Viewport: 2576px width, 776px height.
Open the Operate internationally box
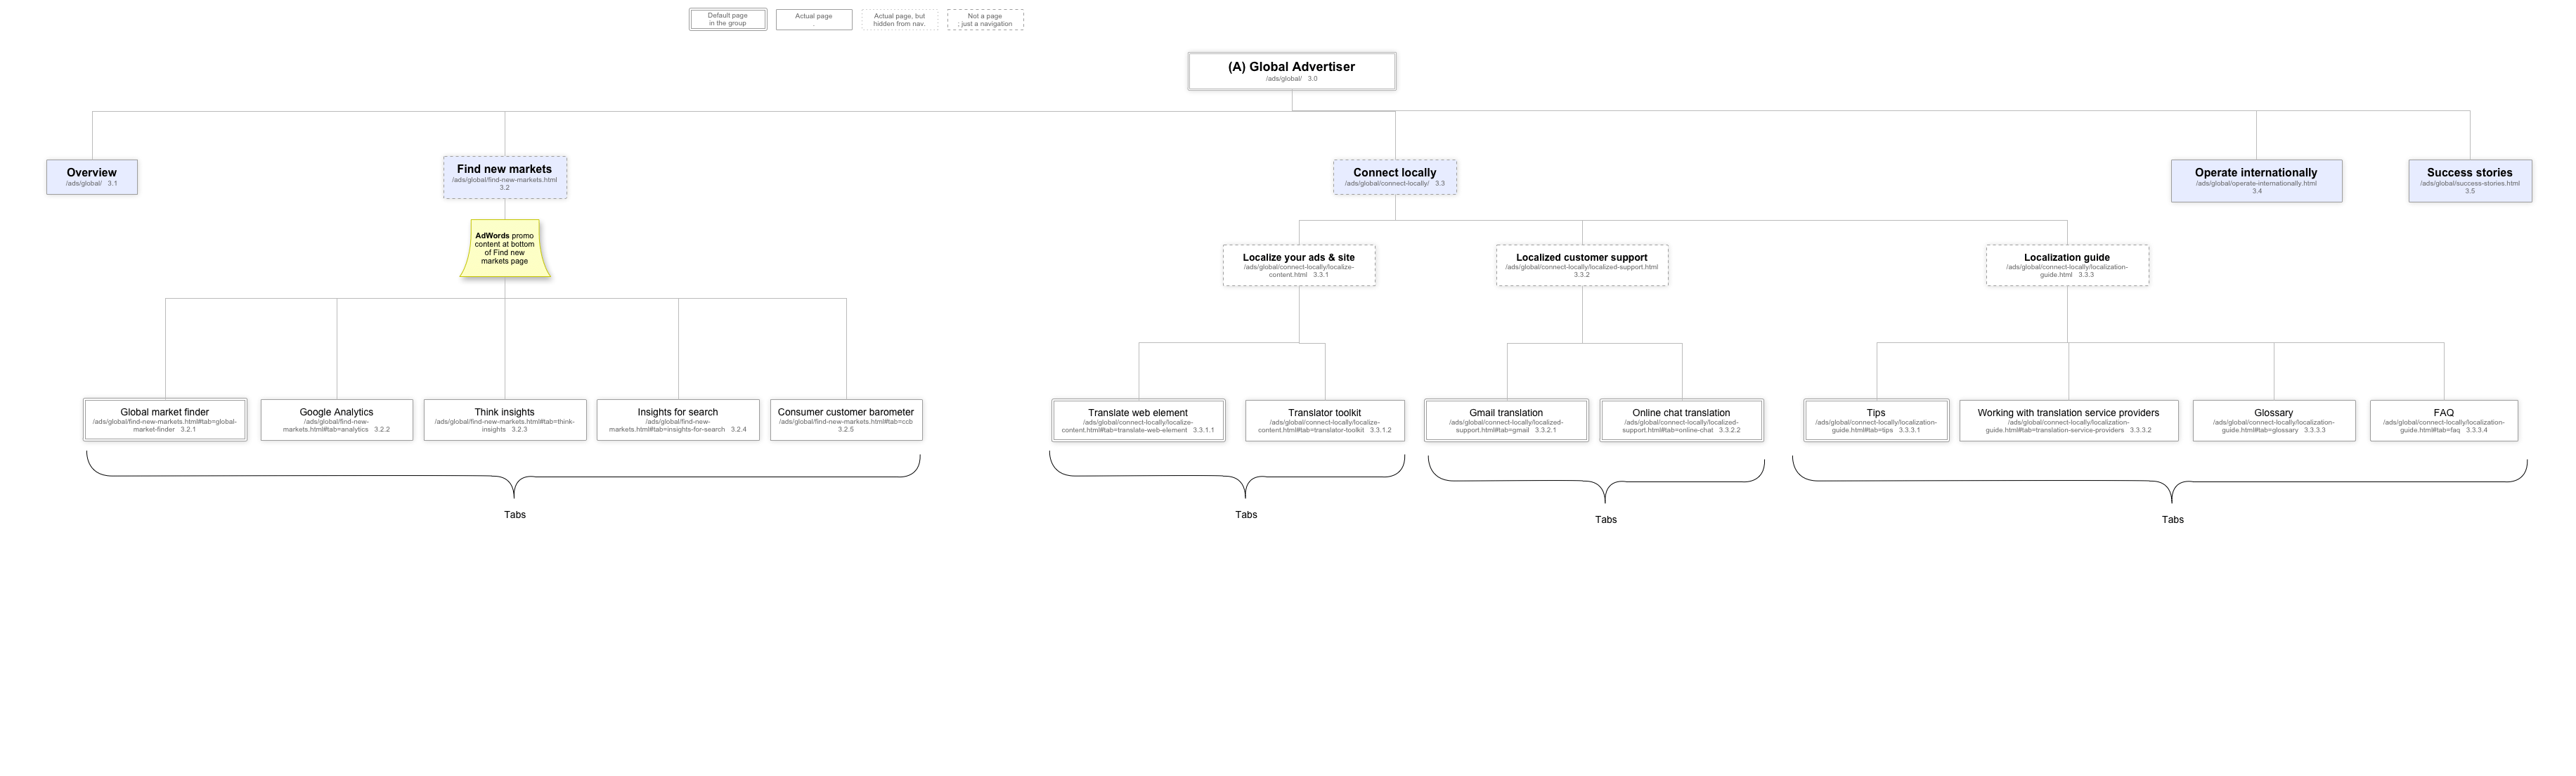point(2256,181)
